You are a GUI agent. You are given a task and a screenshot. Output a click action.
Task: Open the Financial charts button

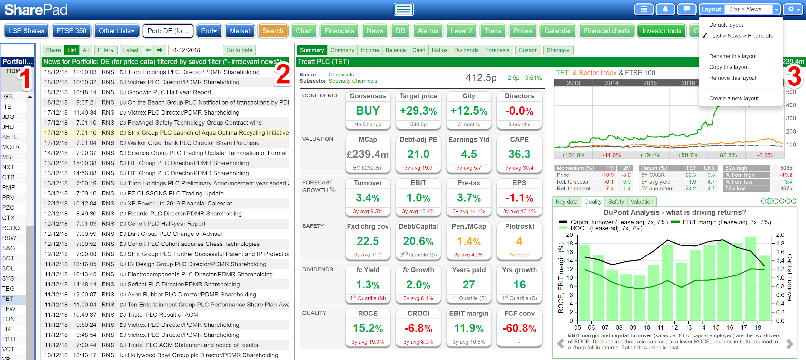606,31
